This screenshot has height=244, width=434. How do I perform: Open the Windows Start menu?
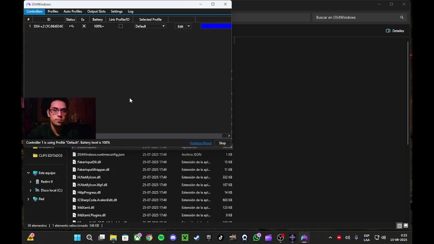click(77, 238)
